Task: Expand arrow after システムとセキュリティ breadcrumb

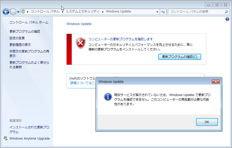Action: coord(103,11)
